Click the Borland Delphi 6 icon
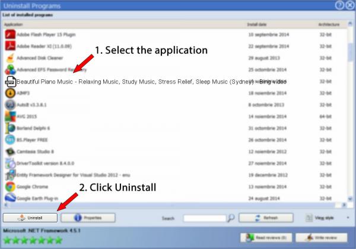Image resolution: width=356 pixels, height=249 pixels. pyautogui.click(x=10, y=128)
